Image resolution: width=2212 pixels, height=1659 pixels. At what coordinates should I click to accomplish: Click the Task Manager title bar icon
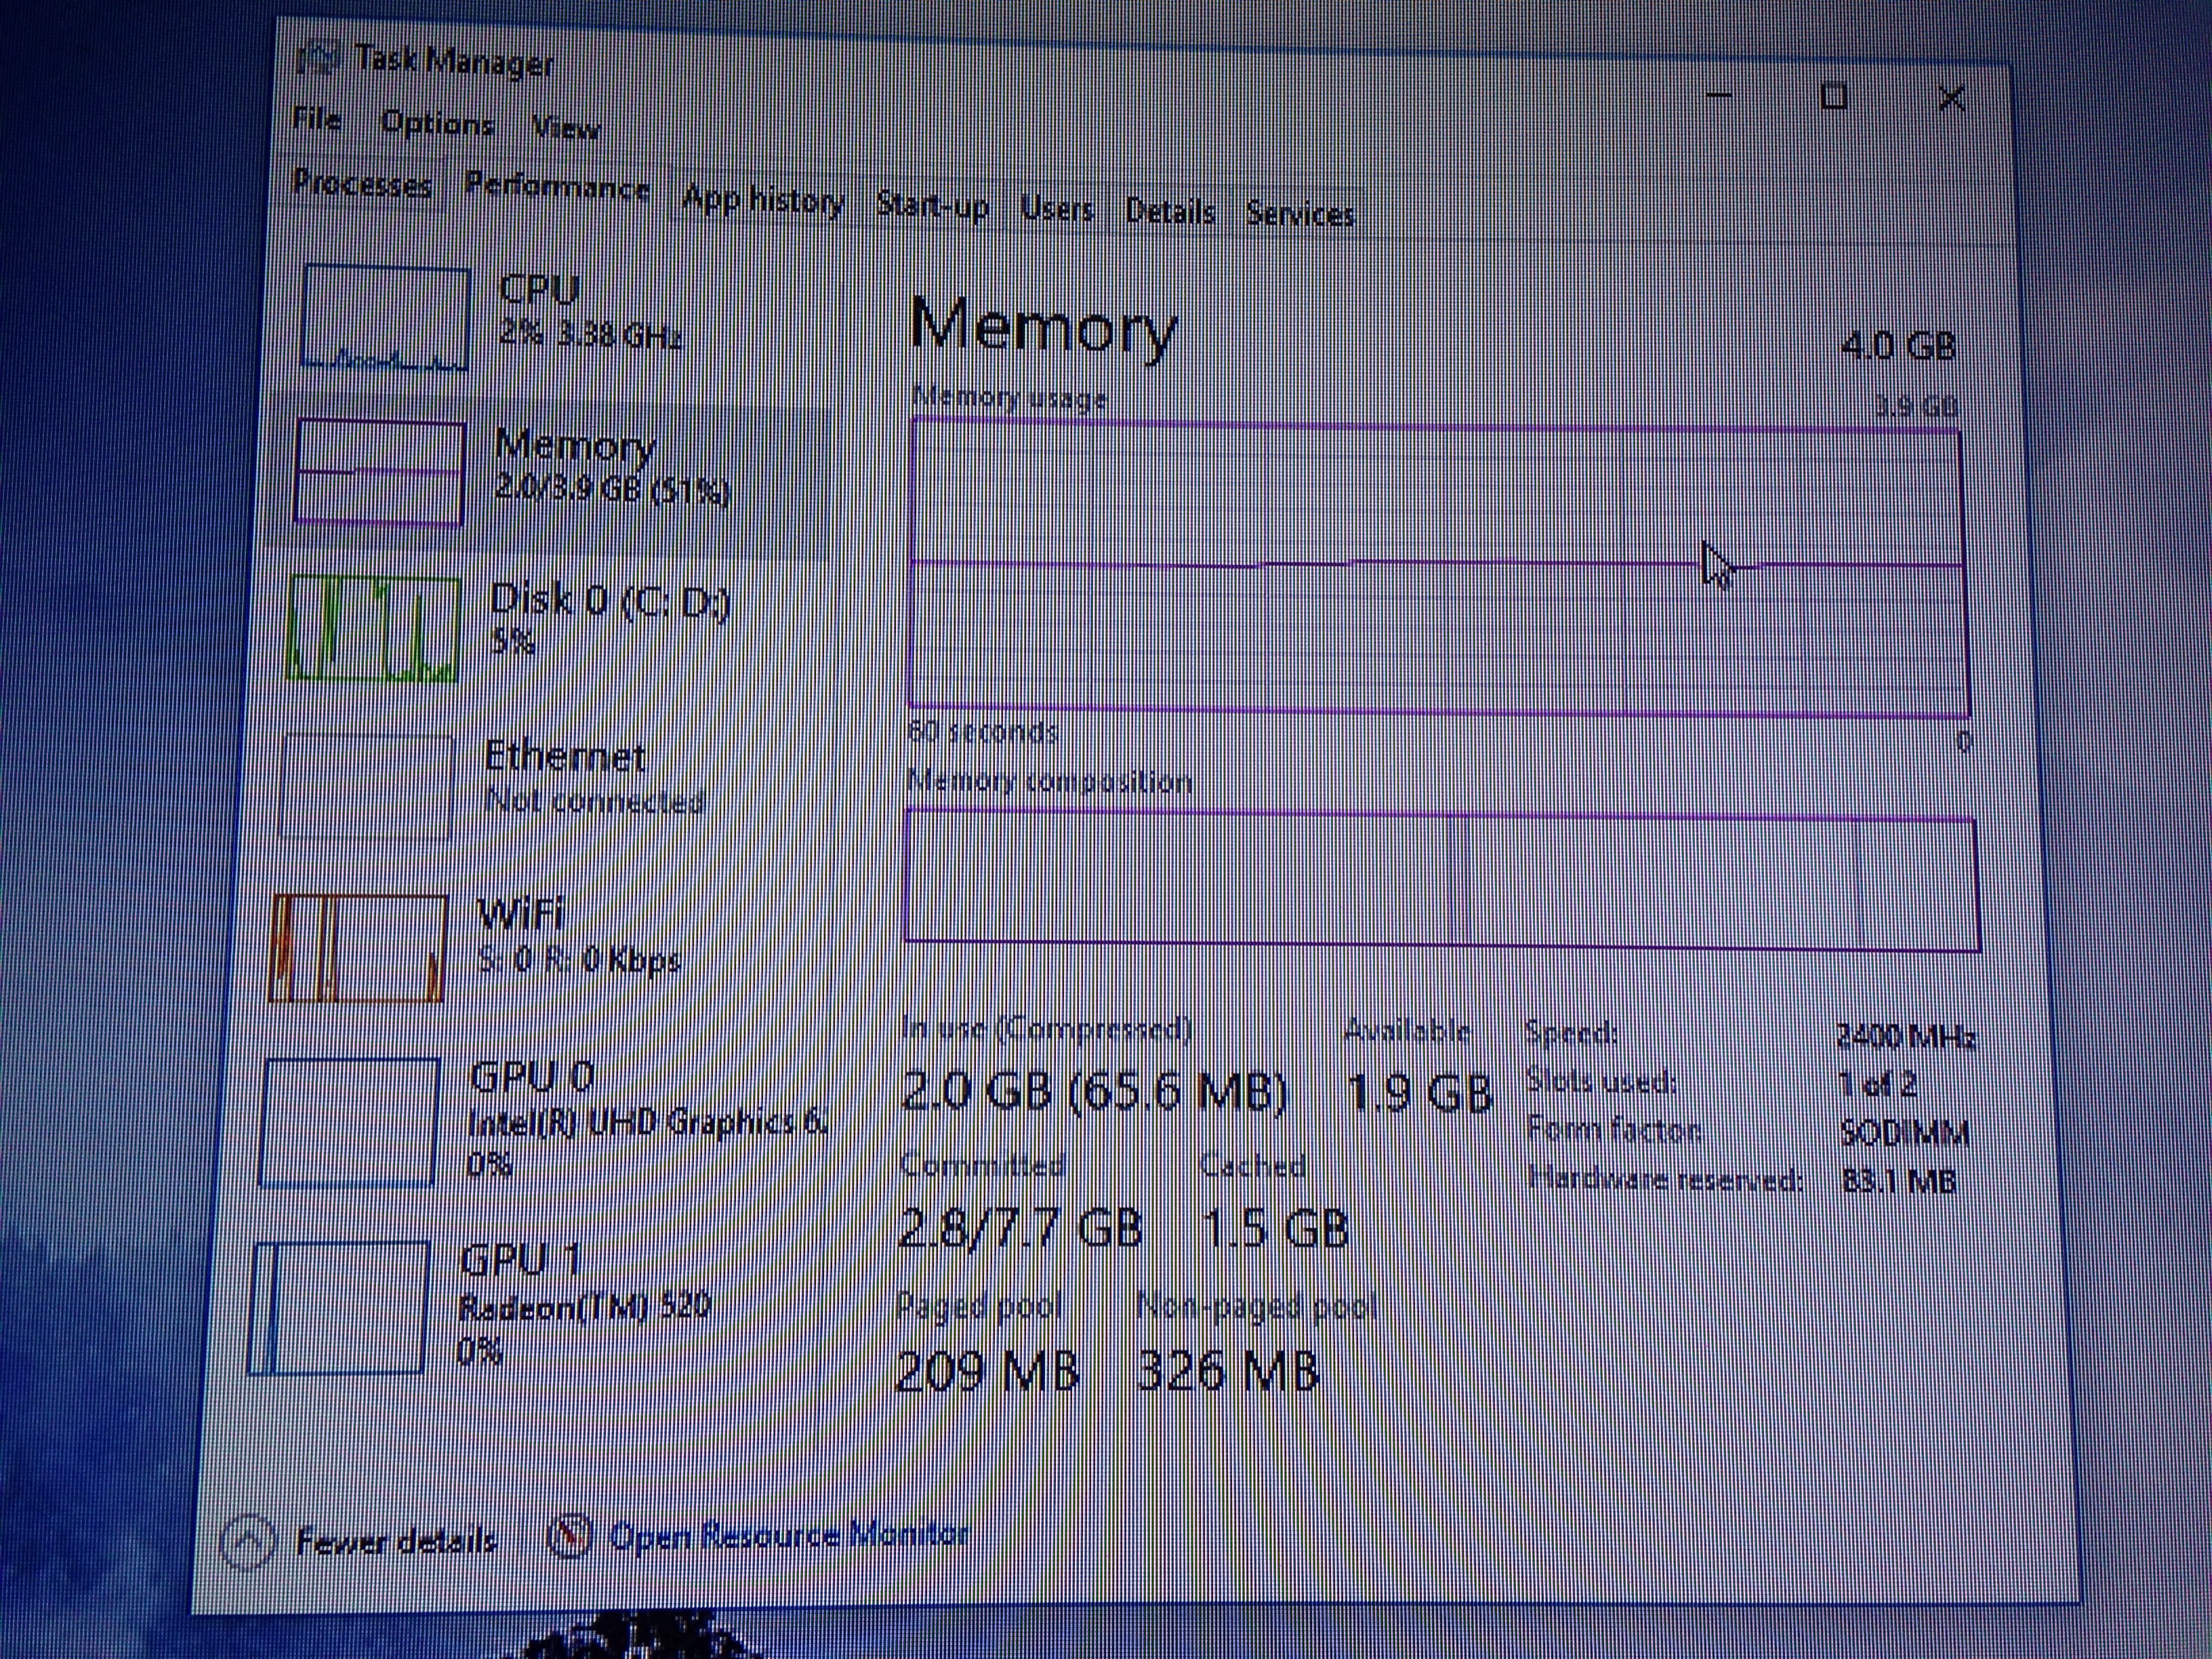(x=319, y=60)
